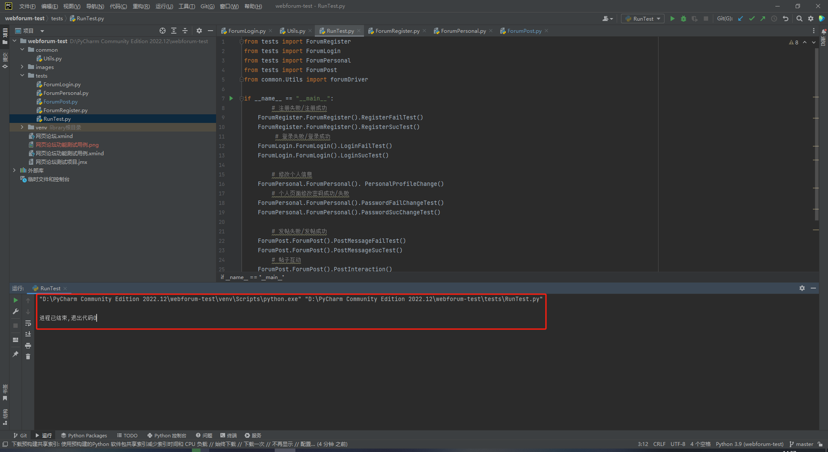The width and height of the screenshot is (828, 452).
Task: Select ForumLogin.py in project tree
Action: (62, 84)
